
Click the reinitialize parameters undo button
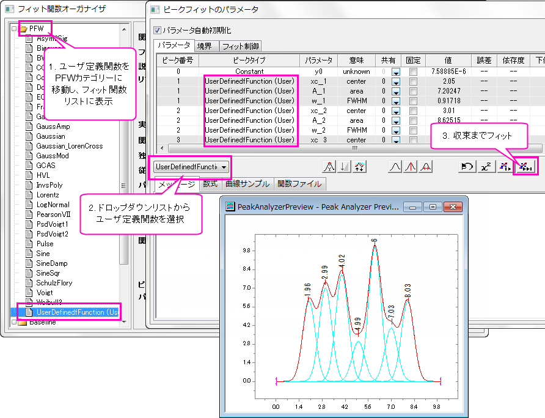point(466,167)
